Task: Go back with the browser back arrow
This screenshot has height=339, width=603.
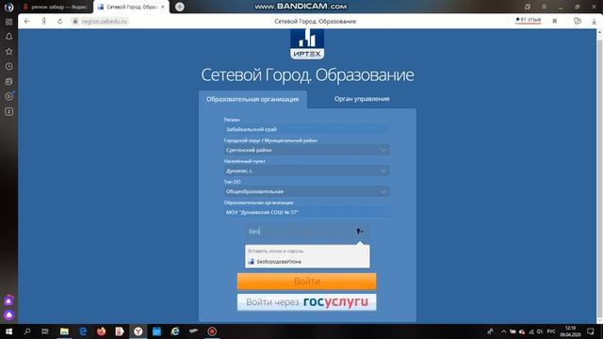Action: coord(27,21)
